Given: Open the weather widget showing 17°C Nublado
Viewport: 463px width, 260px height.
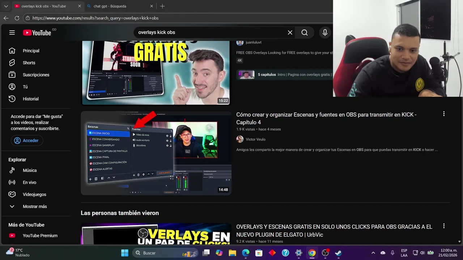Looking at the screenshot, I should [17, 253].
